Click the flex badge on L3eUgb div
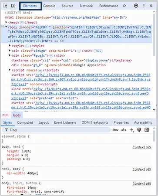Viewport: 158px width, 196px height. [x=98, y=51]
